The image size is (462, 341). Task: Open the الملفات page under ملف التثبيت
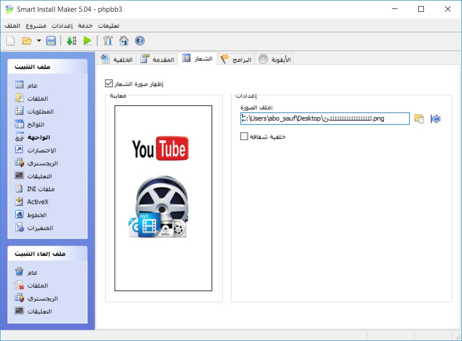tap(31, 98)
